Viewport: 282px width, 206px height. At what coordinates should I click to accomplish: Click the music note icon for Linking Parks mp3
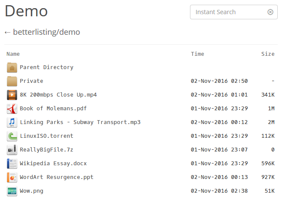tap(12, 122)
